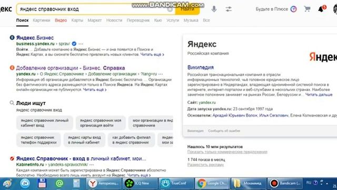Open the shopping cart icon
Screen dimensions: 337x190
point(308,9)
